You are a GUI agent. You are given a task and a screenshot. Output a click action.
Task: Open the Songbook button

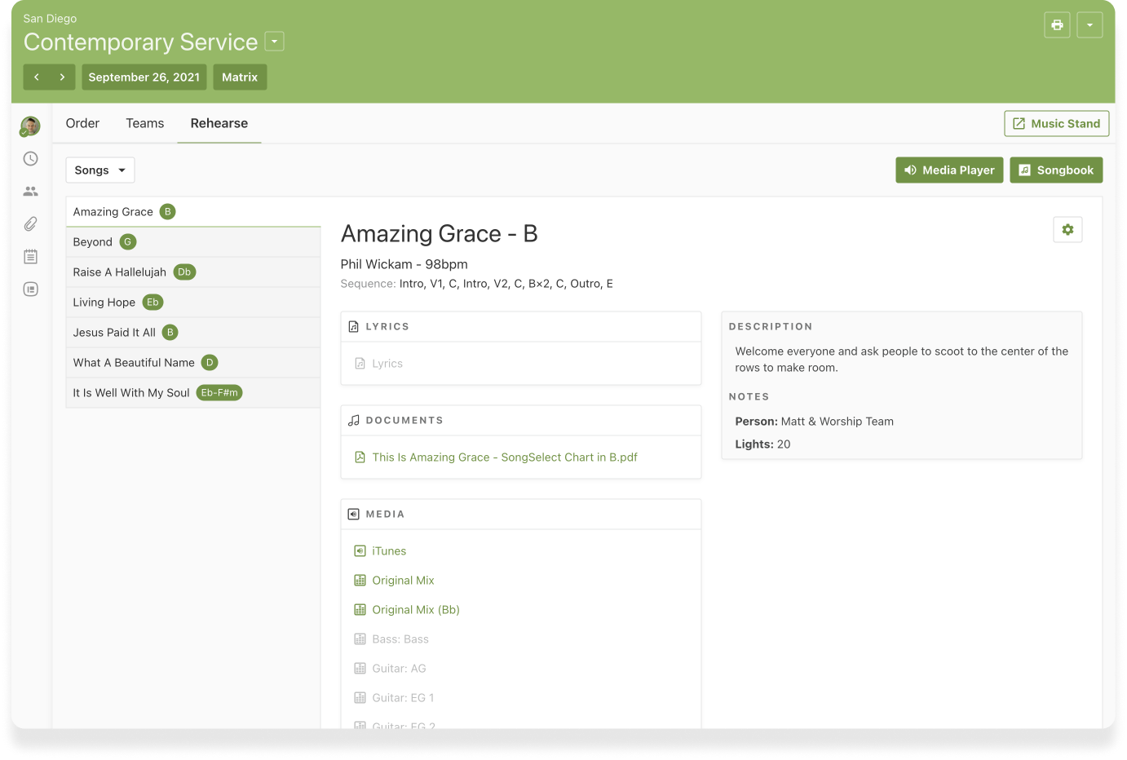[x=1056, y=170]
